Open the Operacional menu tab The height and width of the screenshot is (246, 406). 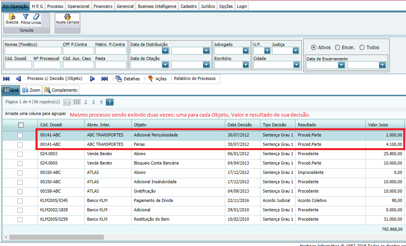[x=78, y=6]
